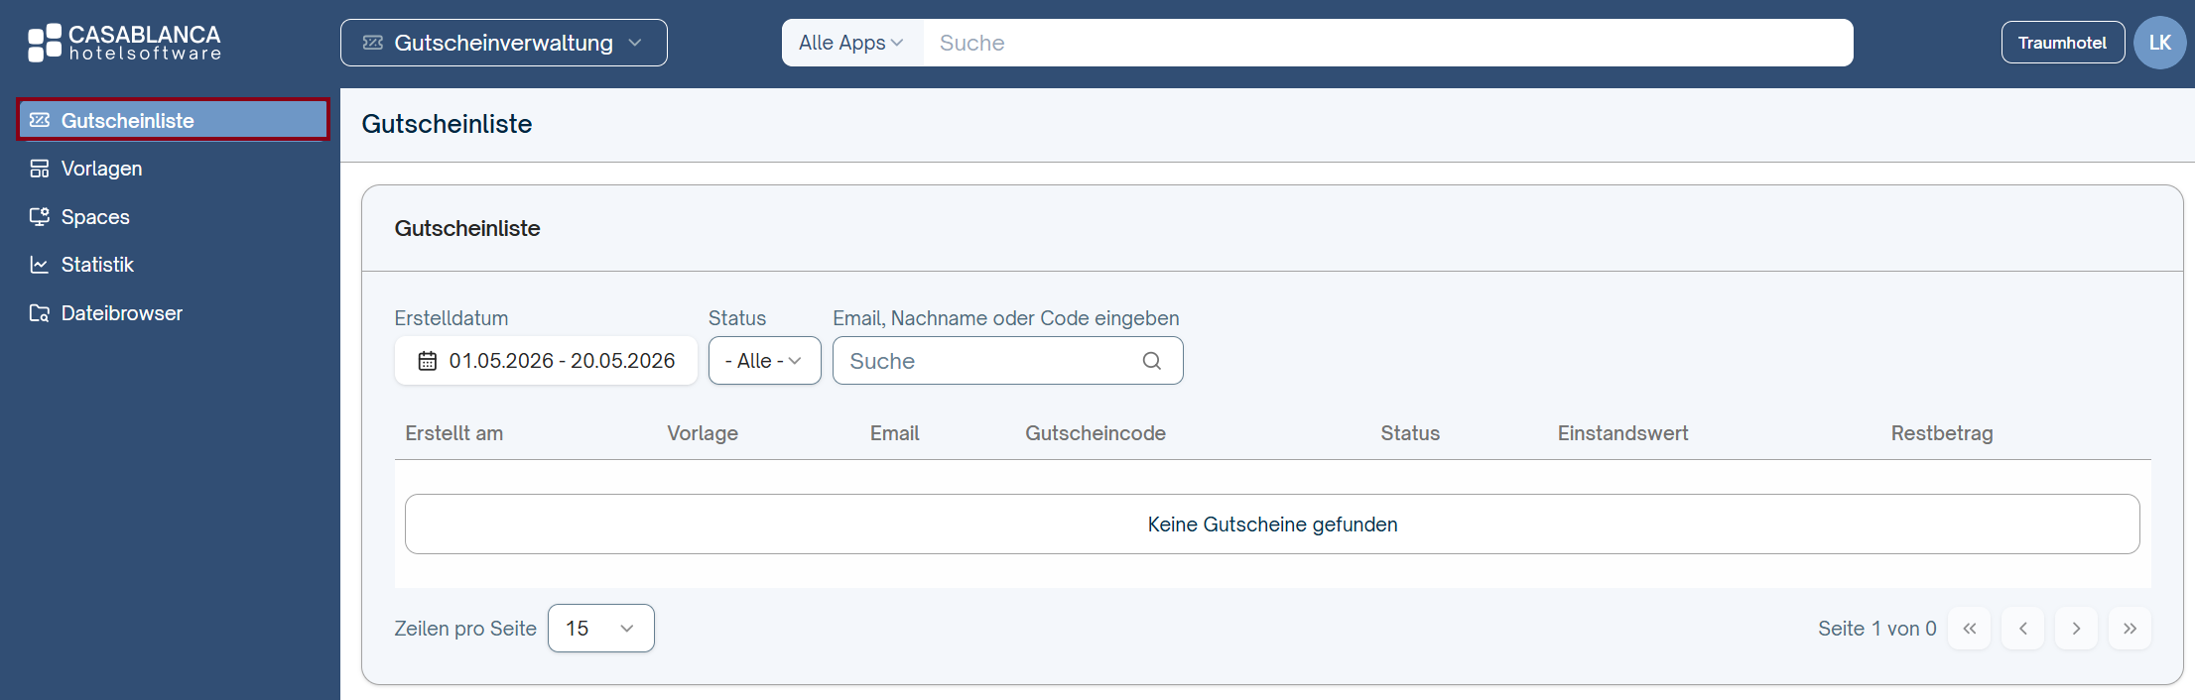Change Zeilen pro Seite dropdown value 15
The height and width of the screenshot is (700, 2195).
[x=600, y=629]
